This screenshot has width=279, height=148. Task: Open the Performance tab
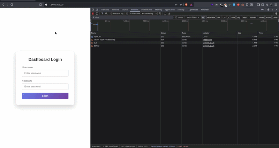[147, 10]
